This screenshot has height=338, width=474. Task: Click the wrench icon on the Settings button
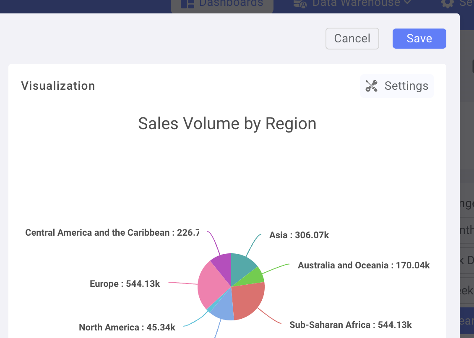(x=371, y=86)
